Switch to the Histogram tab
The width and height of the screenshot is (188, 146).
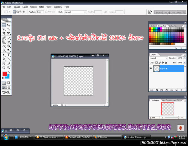click(x=172, y=100)
